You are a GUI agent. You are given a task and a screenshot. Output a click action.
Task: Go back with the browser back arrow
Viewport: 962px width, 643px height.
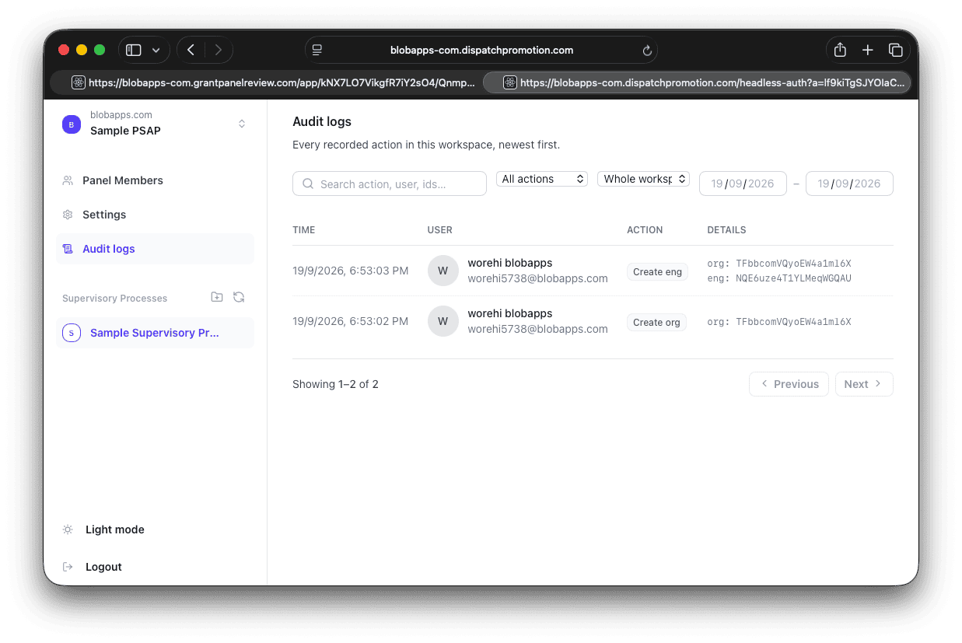(191, 50)
